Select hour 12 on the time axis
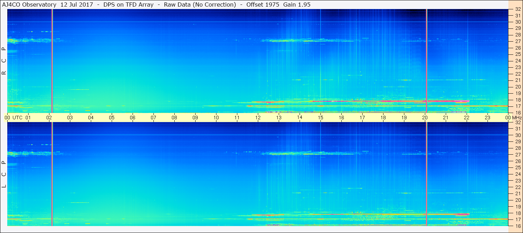523x233 pixels. coord(258,118)
